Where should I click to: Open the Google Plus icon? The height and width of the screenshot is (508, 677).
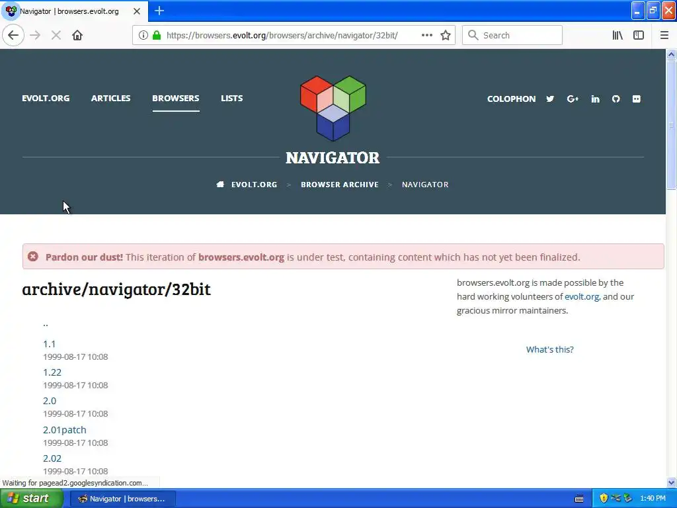pos(573,99)
